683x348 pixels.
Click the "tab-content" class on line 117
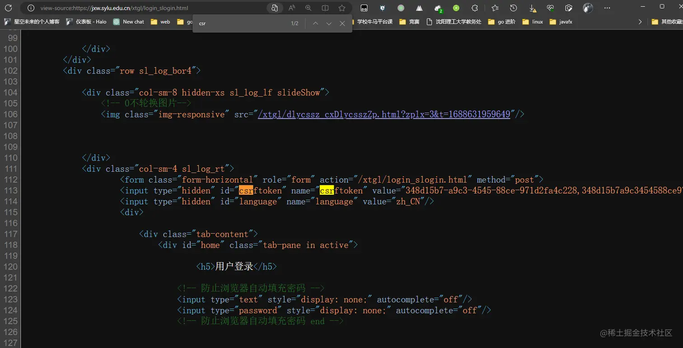click(x=222, y=234)
